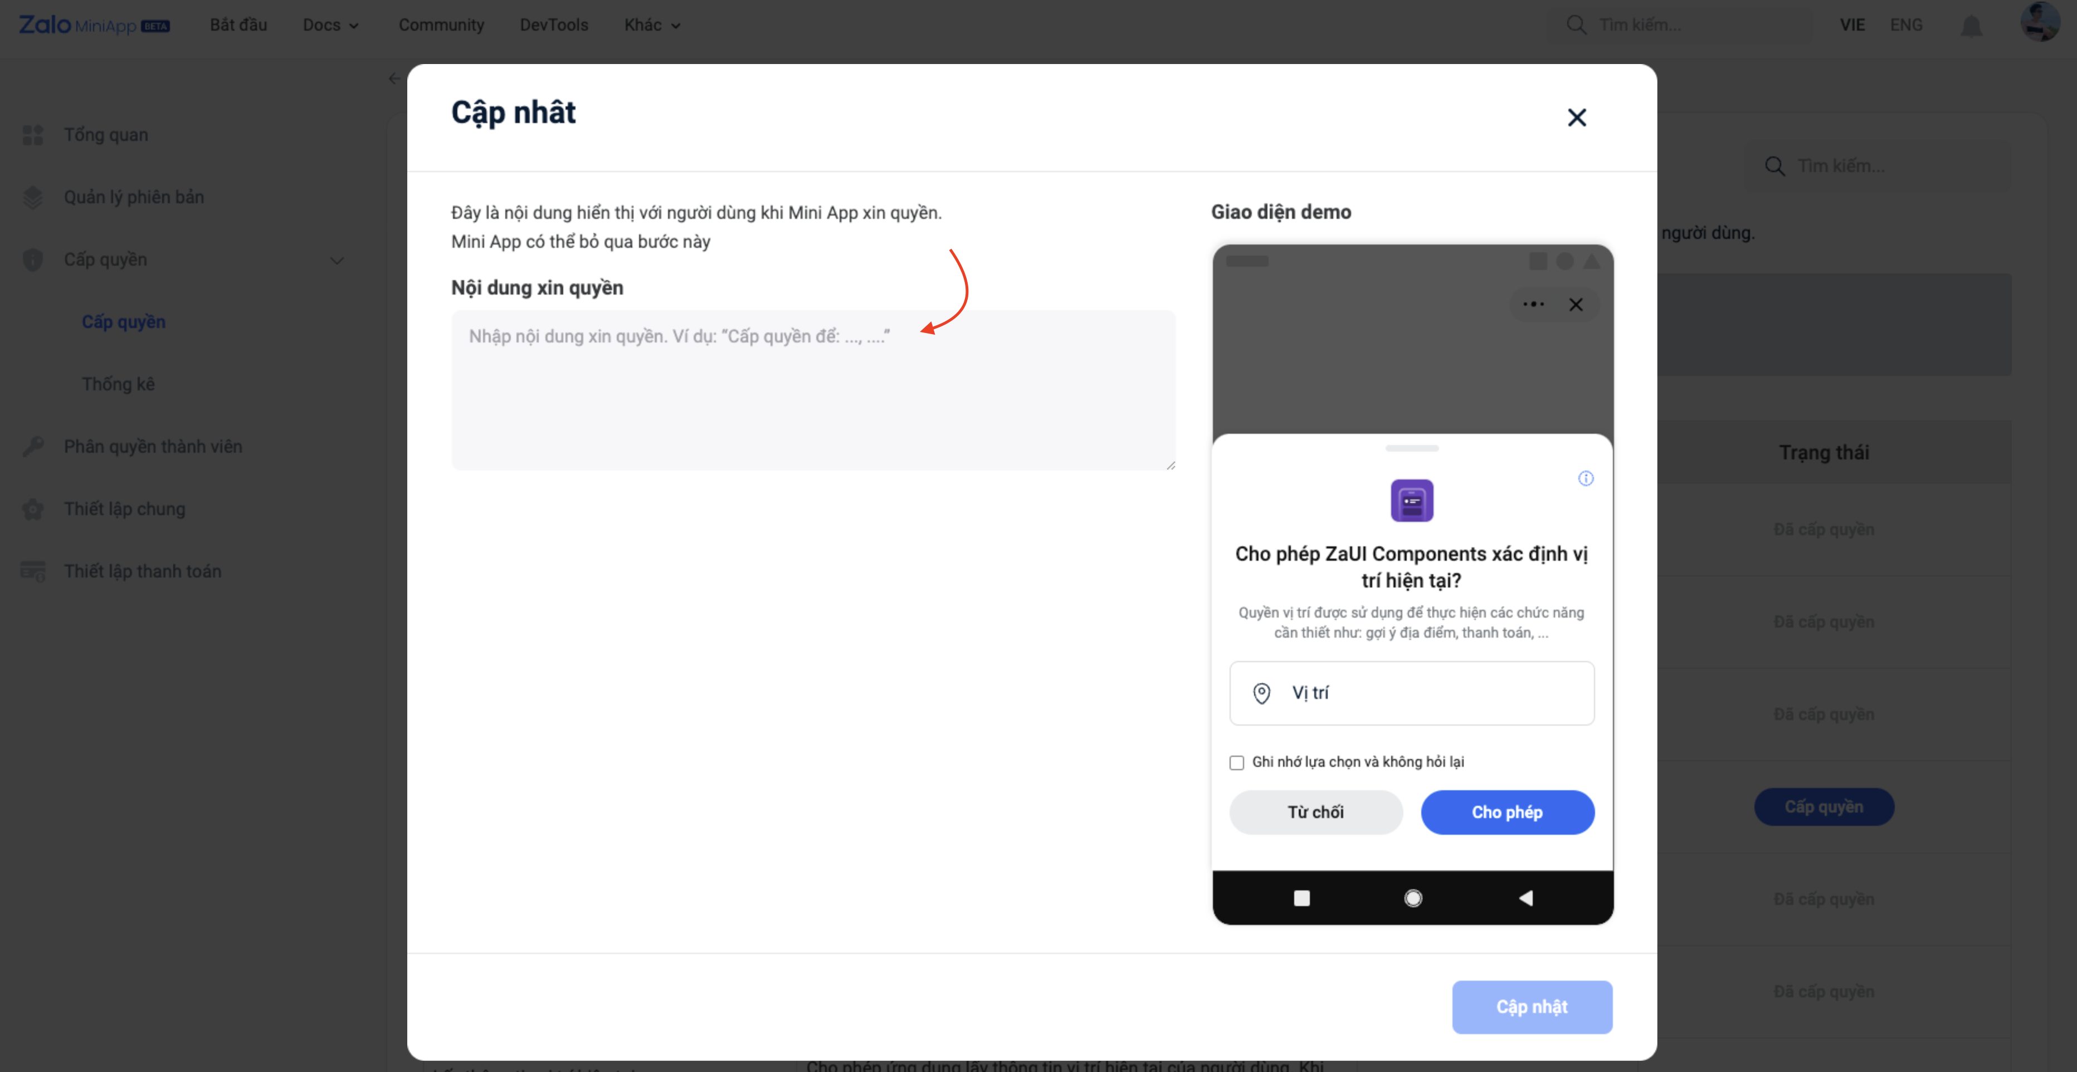Click the three-dots menu in demo phone
Image resolution: width=2077 pixels, height=1072 pixels.
(1533, 305)
